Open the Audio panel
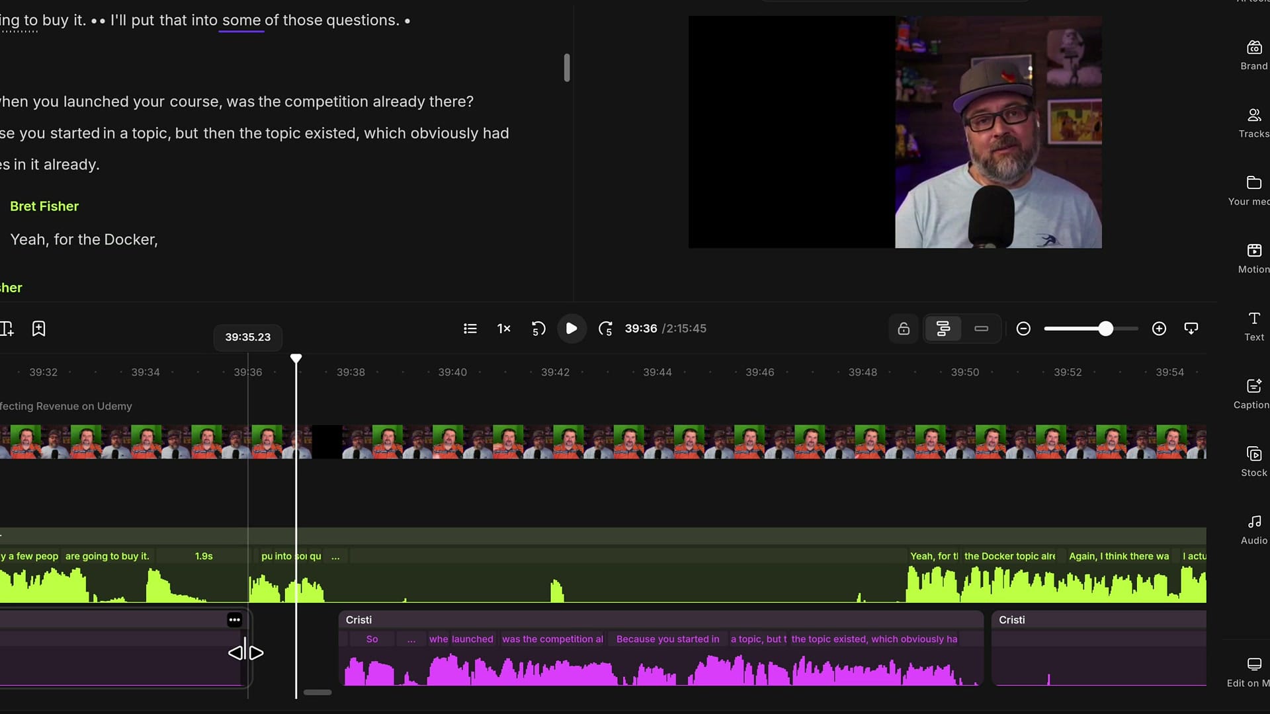The width and height of the screenshot is (1270, 714). coord(1253,530)
